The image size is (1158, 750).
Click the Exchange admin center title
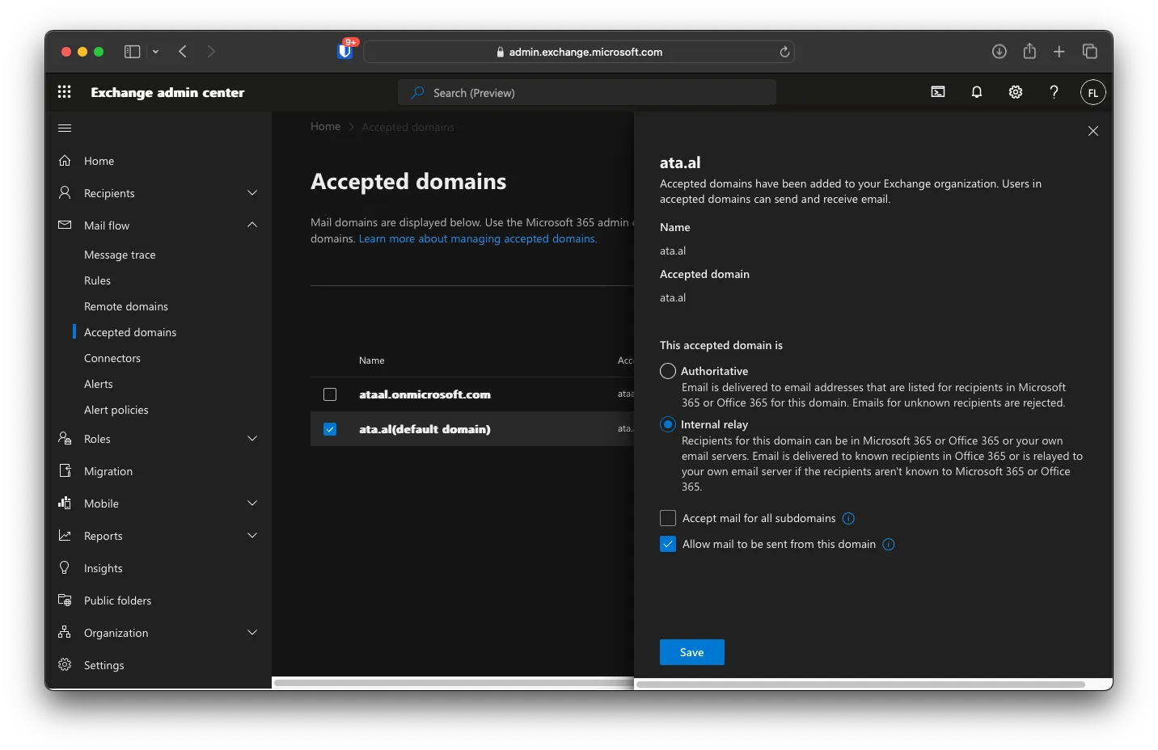pos(167,92)
